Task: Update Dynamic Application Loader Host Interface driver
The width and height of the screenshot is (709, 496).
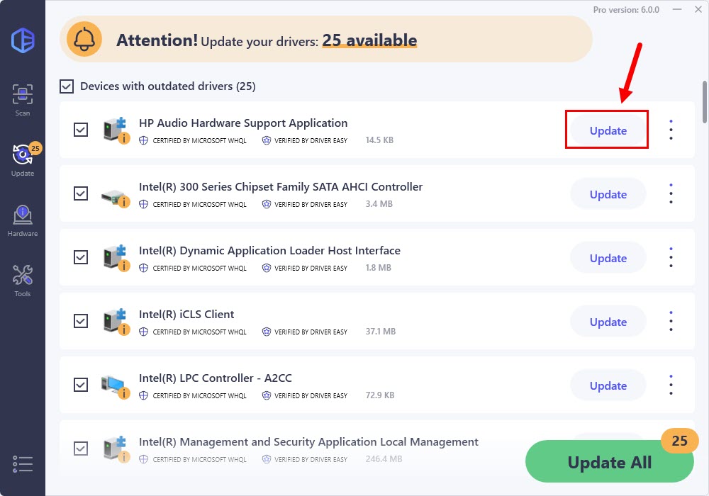Action: [608, 258]
